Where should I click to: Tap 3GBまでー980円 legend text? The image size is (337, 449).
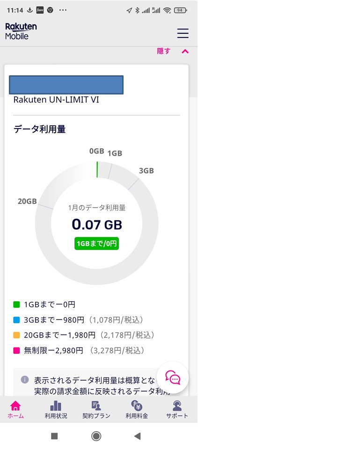coord(54,320)
